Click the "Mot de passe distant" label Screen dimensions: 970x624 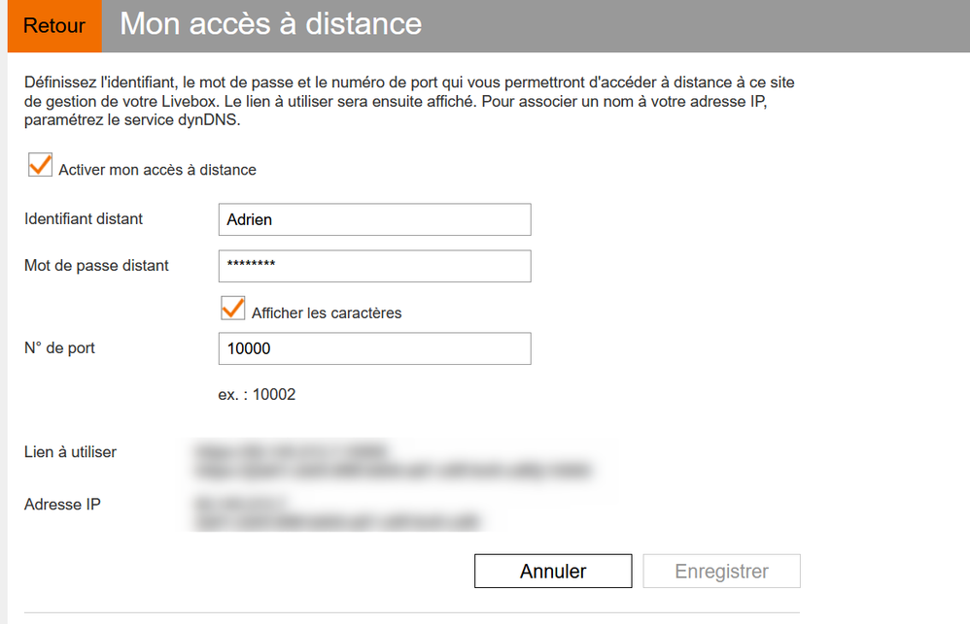coord(96,266)
